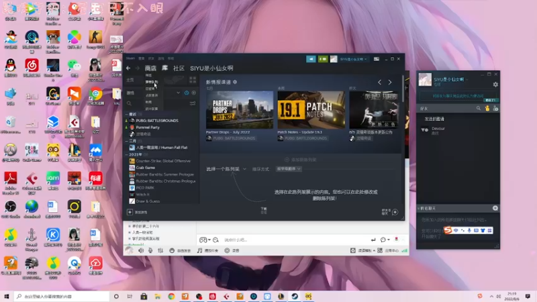
Task: Open the audio mixer equalizer icon
Action: [160, 250]
